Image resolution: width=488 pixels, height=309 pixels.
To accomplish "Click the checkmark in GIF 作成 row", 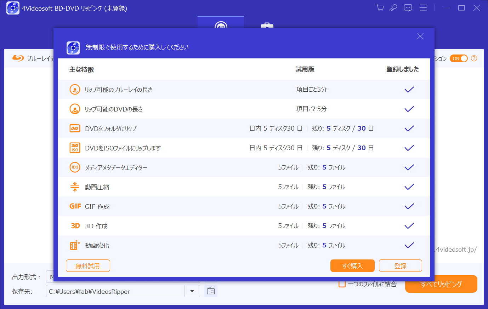I will 409,206.
